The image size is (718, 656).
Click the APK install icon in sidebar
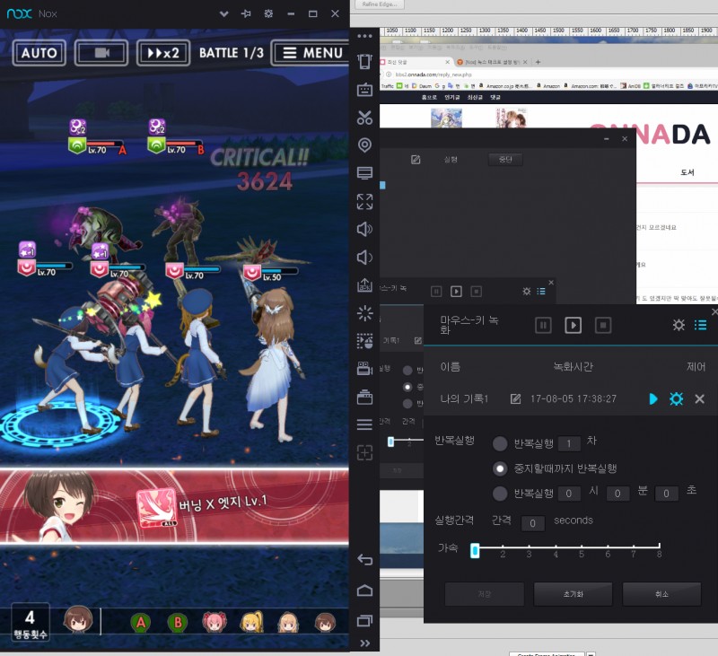(364, 285)
